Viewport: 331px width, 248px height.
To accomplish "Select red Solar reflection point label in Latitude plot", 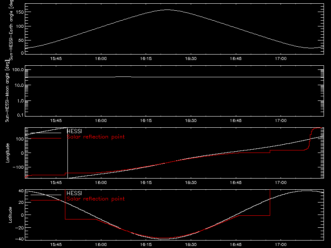I will pos(96,199).
